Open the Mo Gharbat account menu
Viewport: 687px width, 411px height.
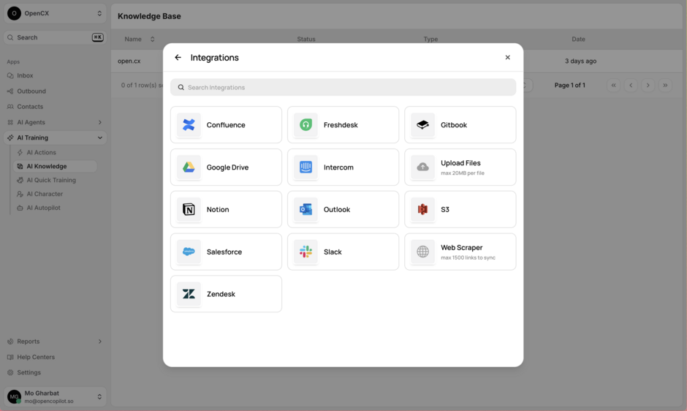[56, 396]
